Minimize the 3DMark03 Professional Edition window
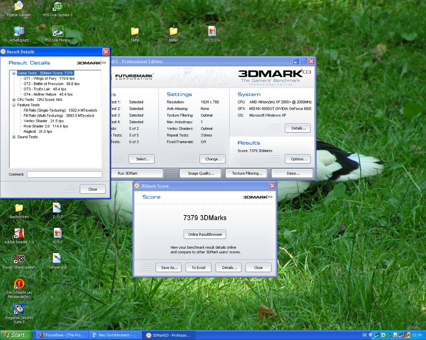Image resolution: width=426 pixels, height=340 pixels. pos(296,61)
